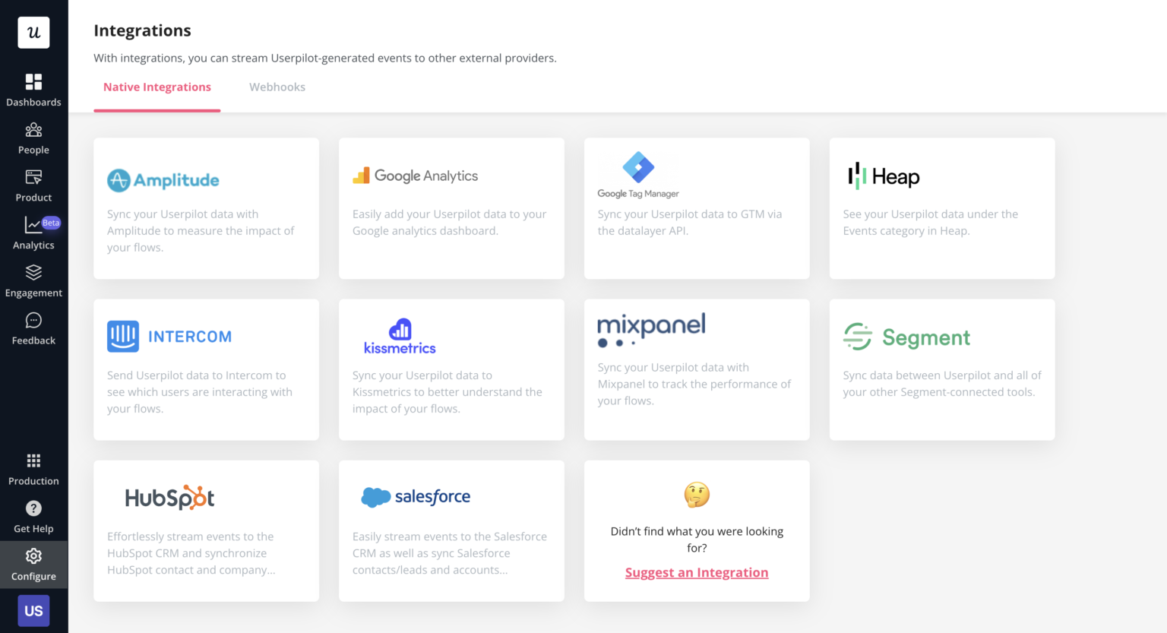Viewport: 1167px width, 633px height.
Task: Open the Production environment switcher
Action: click(33, 469)
